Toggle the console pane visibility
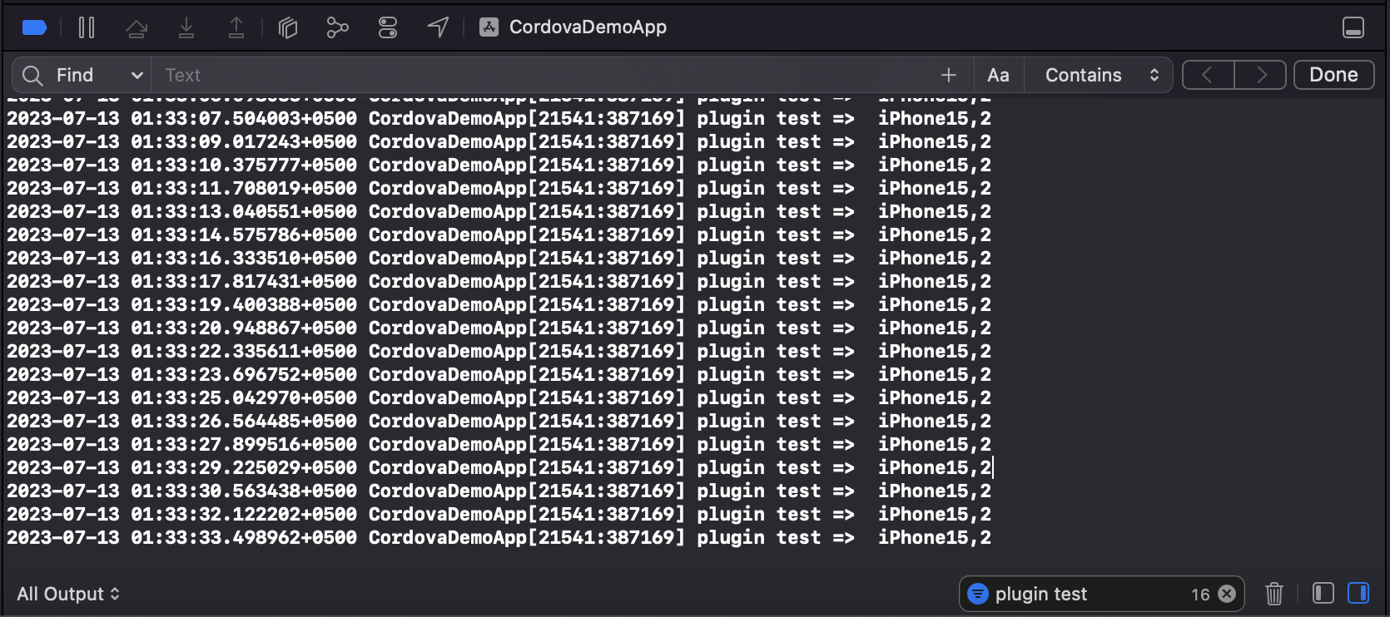Screen dimensions: 1390x617 [x=1358, y=593]
